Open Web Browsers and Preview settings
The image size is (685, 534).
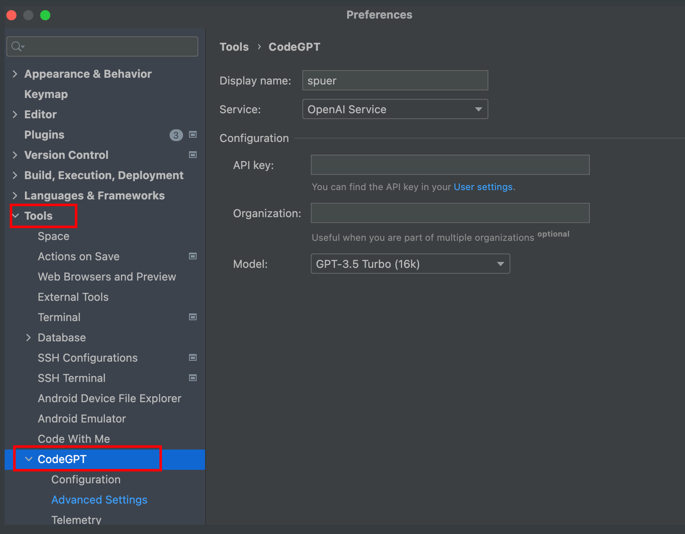107,277
